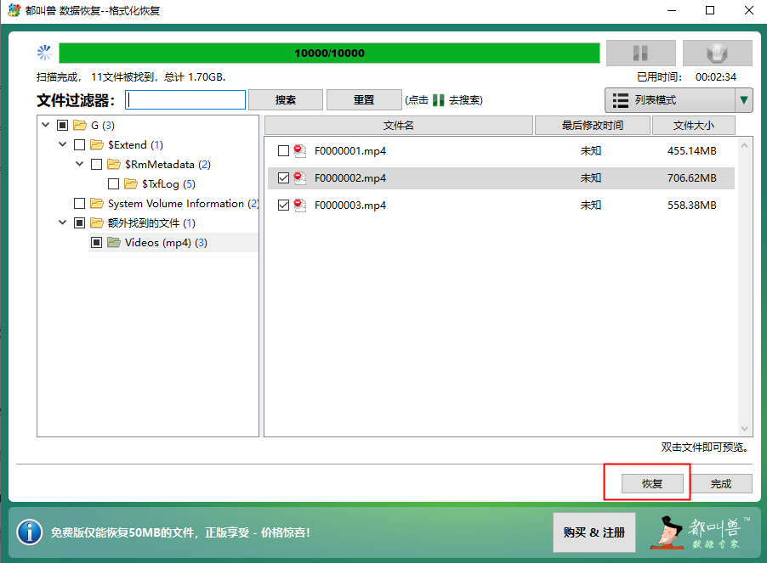The image size is (767, 563).
Task: Click the 购买 & 注册 button
Action: click(x=594, y=532)
